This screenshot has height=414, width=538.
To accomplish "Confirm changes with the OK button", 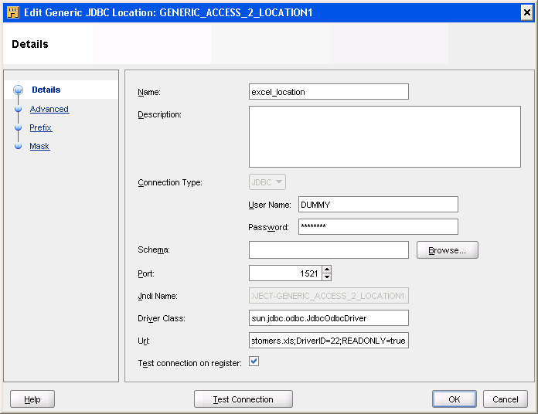I will click(455, 399).
